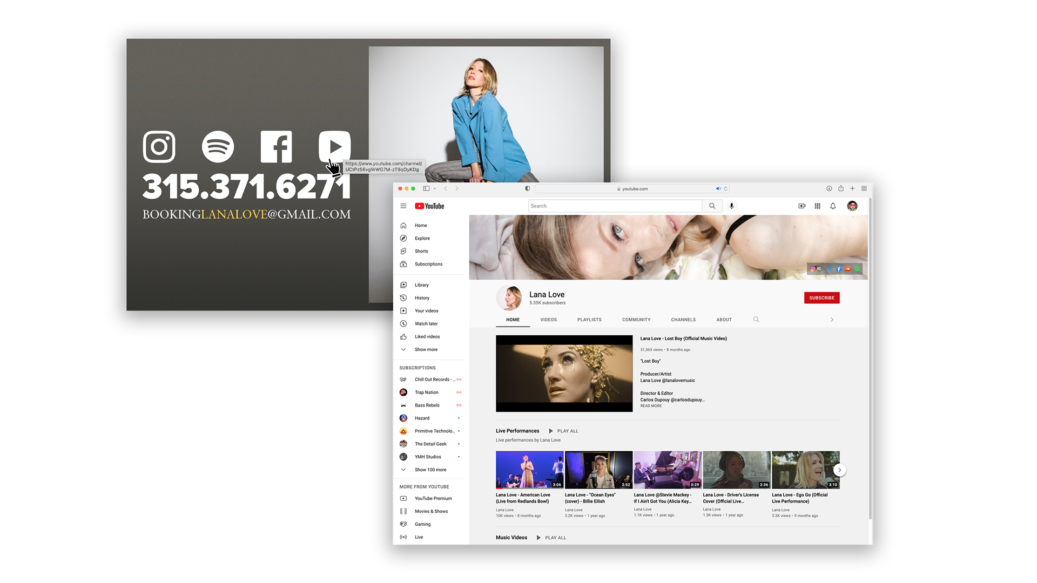Image resolution: width=1037 pixels, height=583 pixels.
Task: Click the Safari share icon
Action: (841, 188)
